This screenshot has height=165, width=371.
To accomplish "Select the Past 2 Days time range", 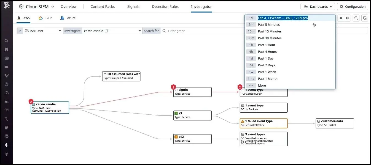I will point(290,65).
